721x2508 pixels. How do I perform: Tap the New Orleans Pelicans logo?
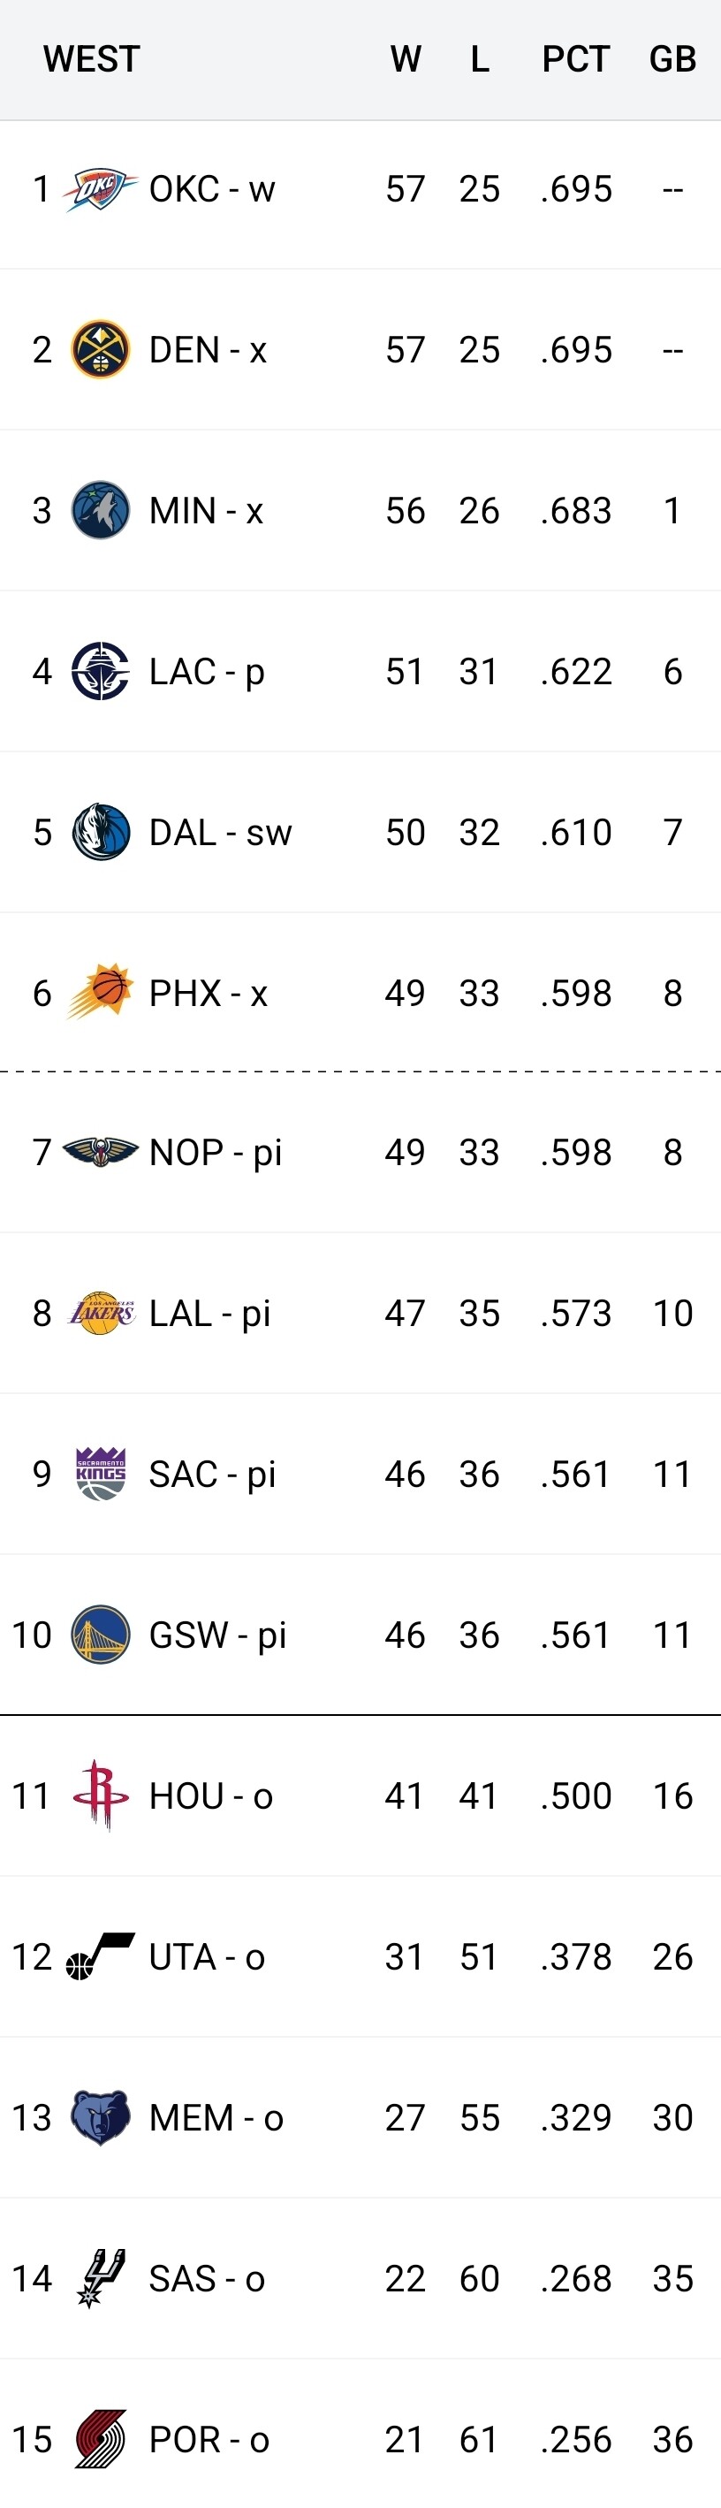[x=100, y=1152]
